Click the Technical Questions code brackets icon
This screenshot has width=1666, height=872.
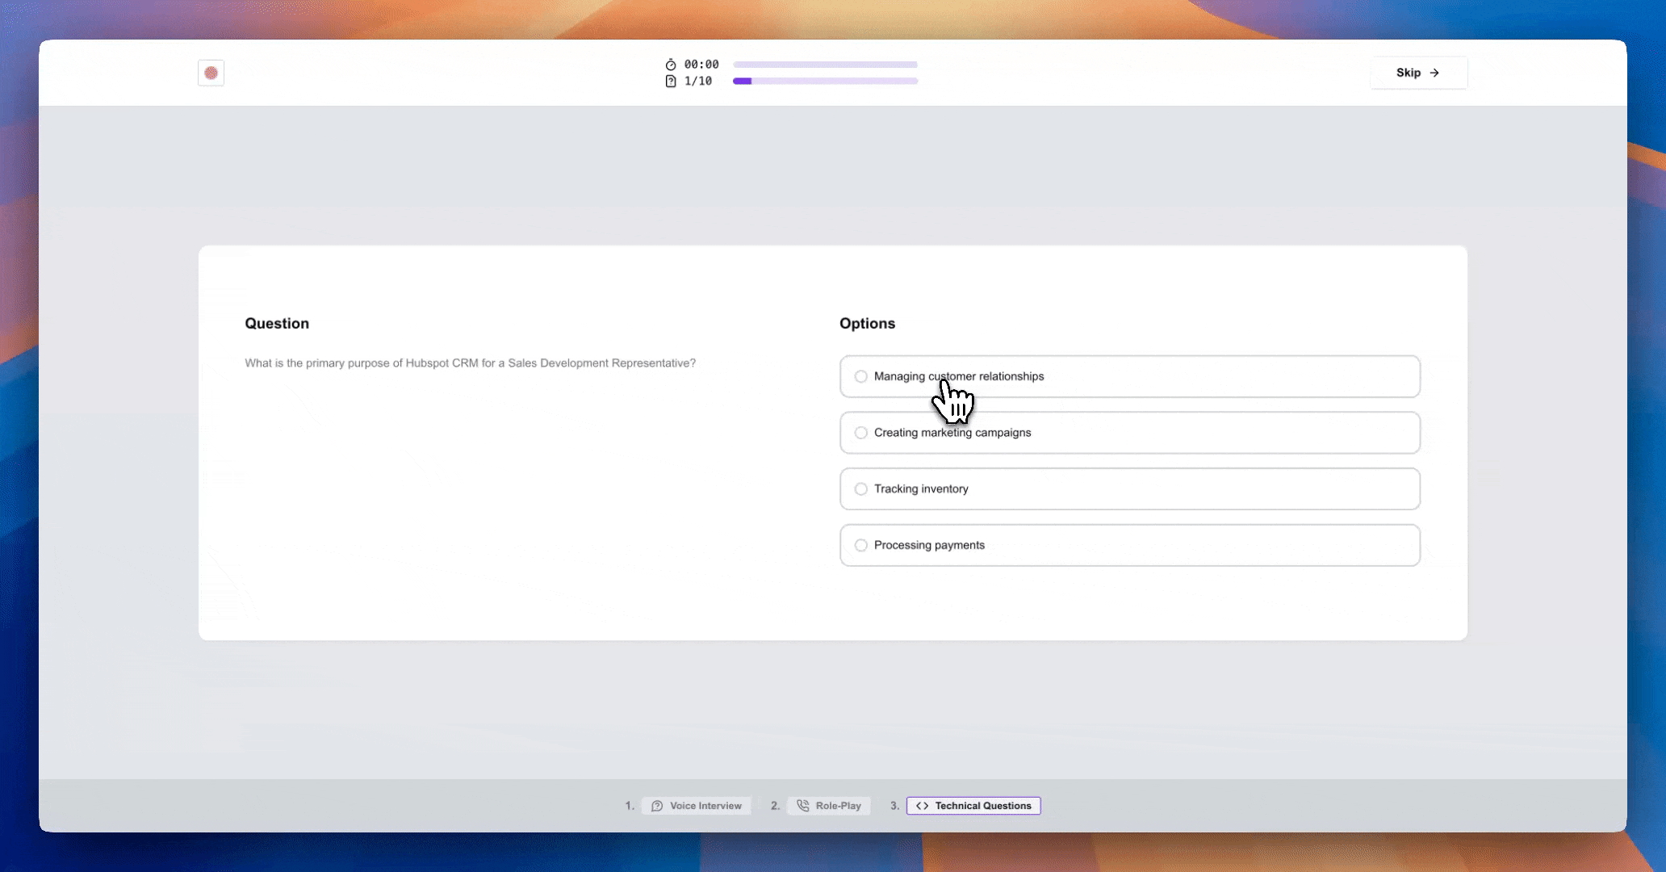point(922,806)
